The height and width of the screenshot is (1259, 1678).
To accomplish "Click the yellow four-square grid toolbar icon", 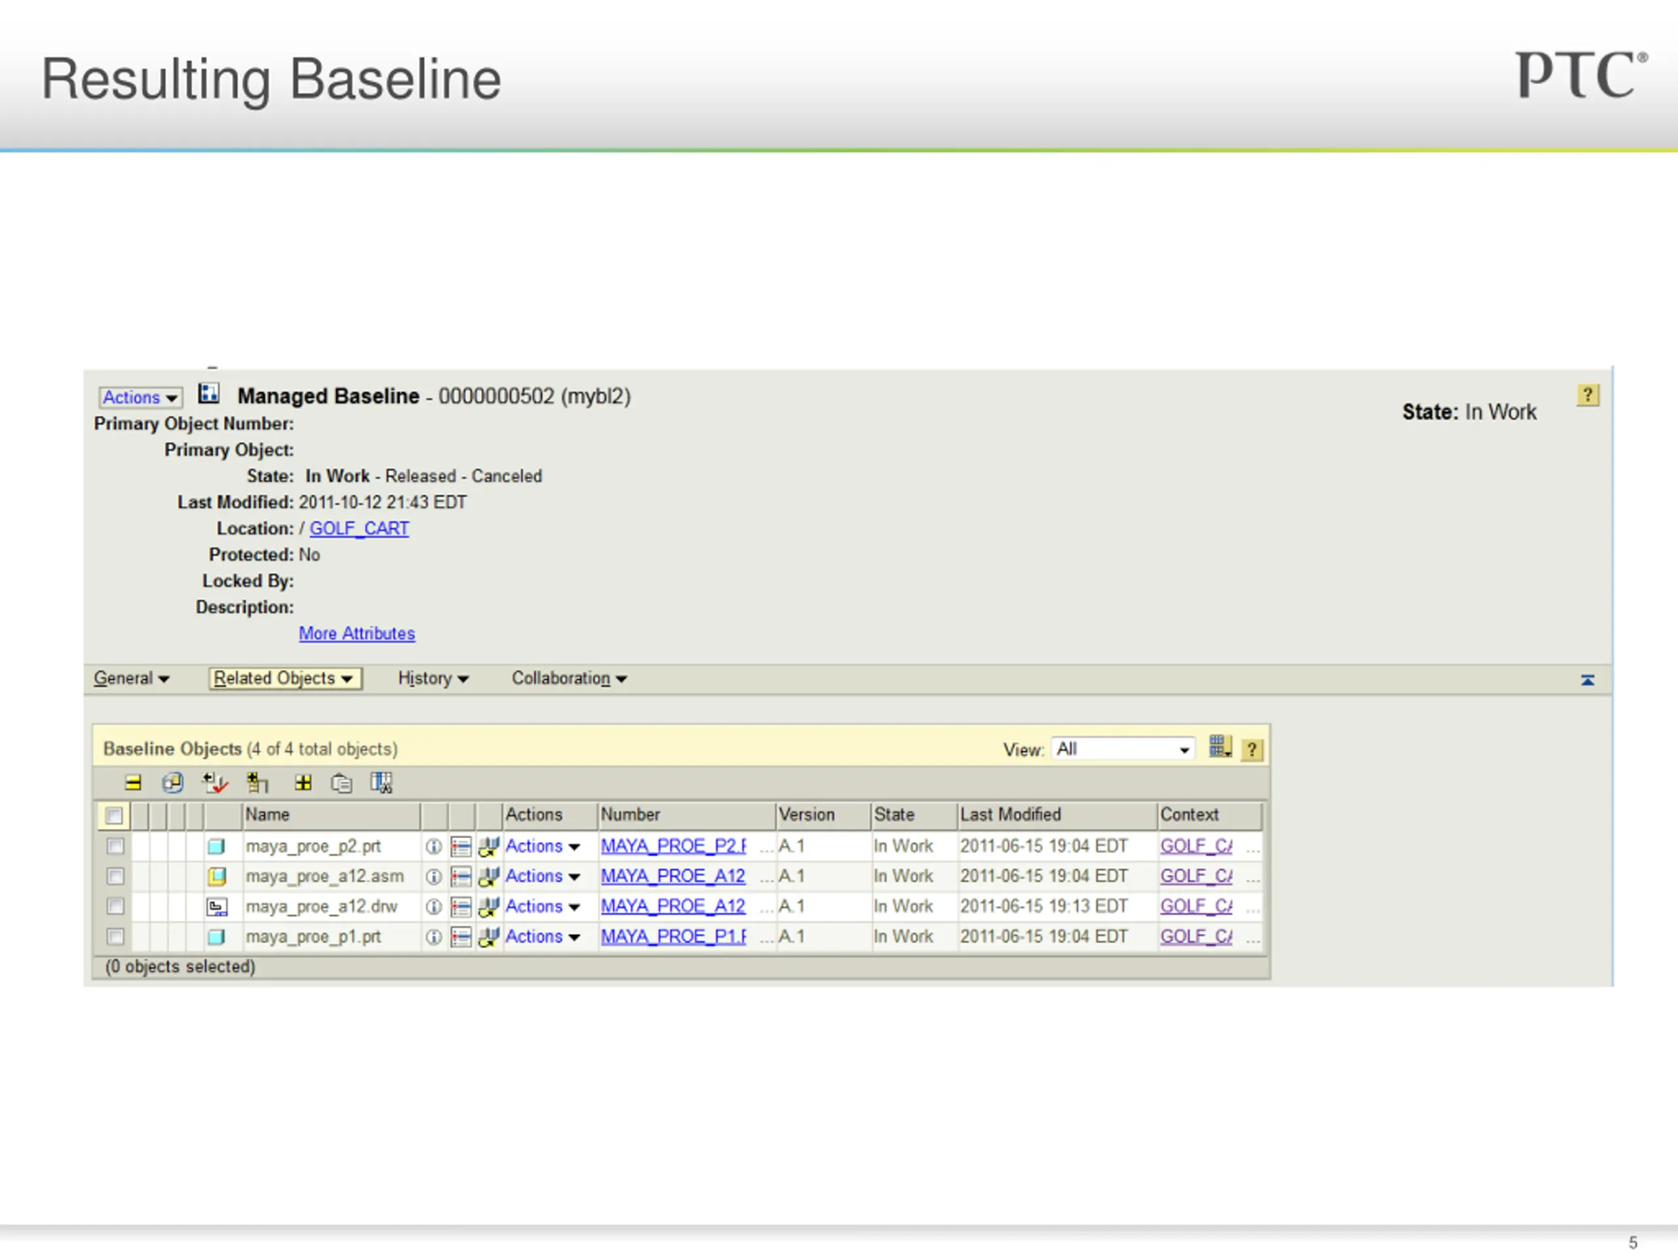I will pyautogui.click(x=303, y=783).
